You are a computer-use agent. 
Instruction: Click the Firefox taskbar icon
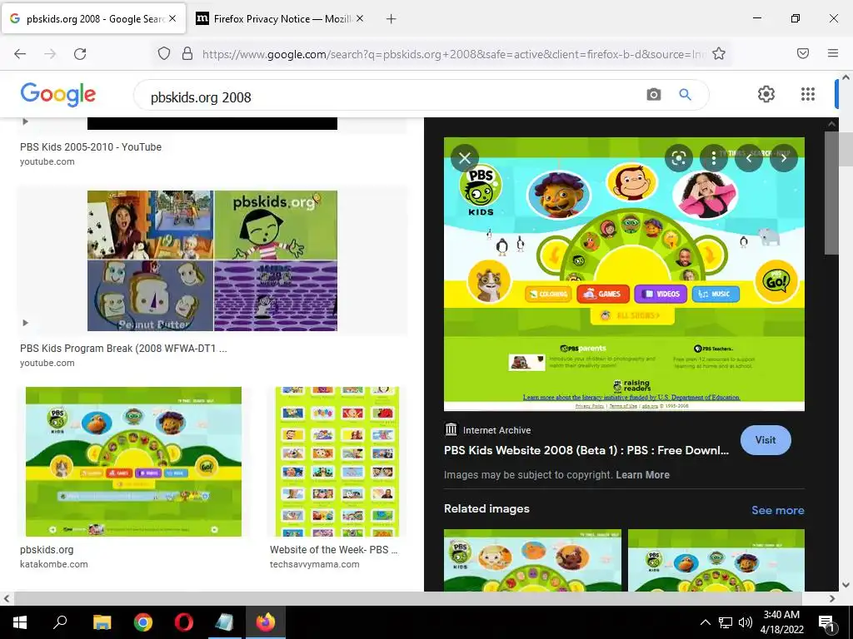tap(266, 622)
